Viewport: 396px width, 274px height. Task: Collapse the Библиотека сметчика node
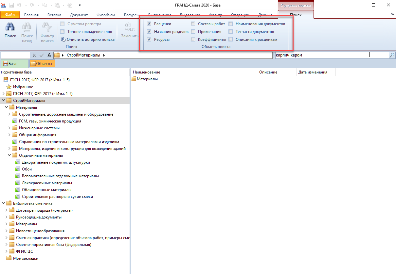pyautogui.click(x=3, y=203)
